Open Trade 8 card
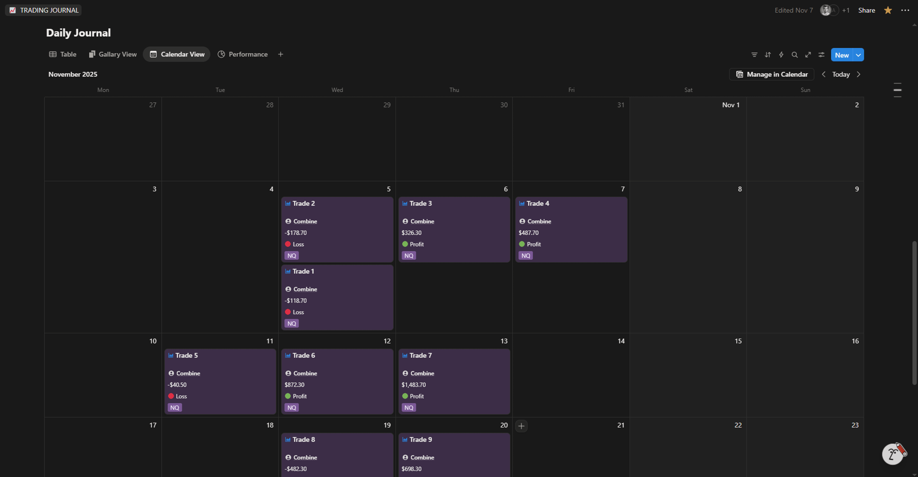918x477 pixels. point(337,455)
